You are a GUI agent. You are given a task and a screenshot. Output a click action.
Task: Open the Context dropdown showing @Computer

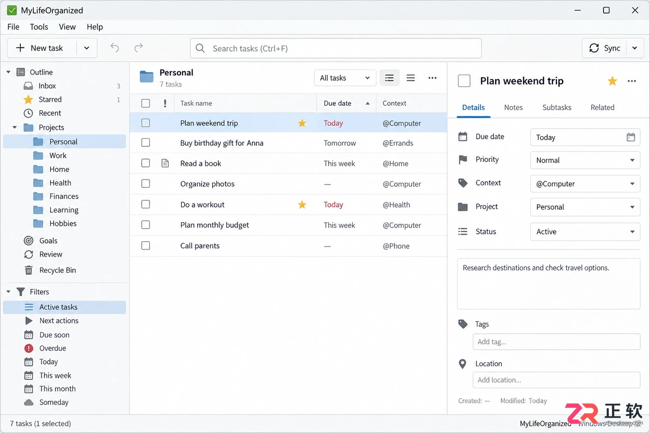point(585,184)
